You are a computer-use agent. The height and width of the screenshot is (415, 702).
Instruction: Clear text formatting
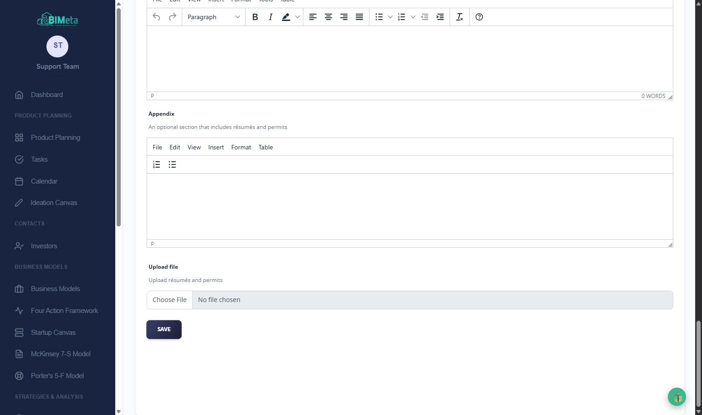(460, 17)
